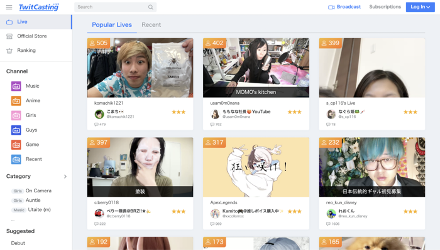Viewport: 440px width, 250px height.
Task: Click the Broadcast camera link
Action: tap(344, 7)
